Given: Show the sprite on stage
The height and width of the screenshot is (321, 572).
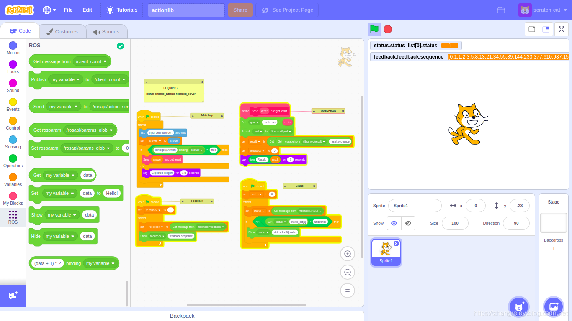Looking at the screenshot, I should (394, 223).
